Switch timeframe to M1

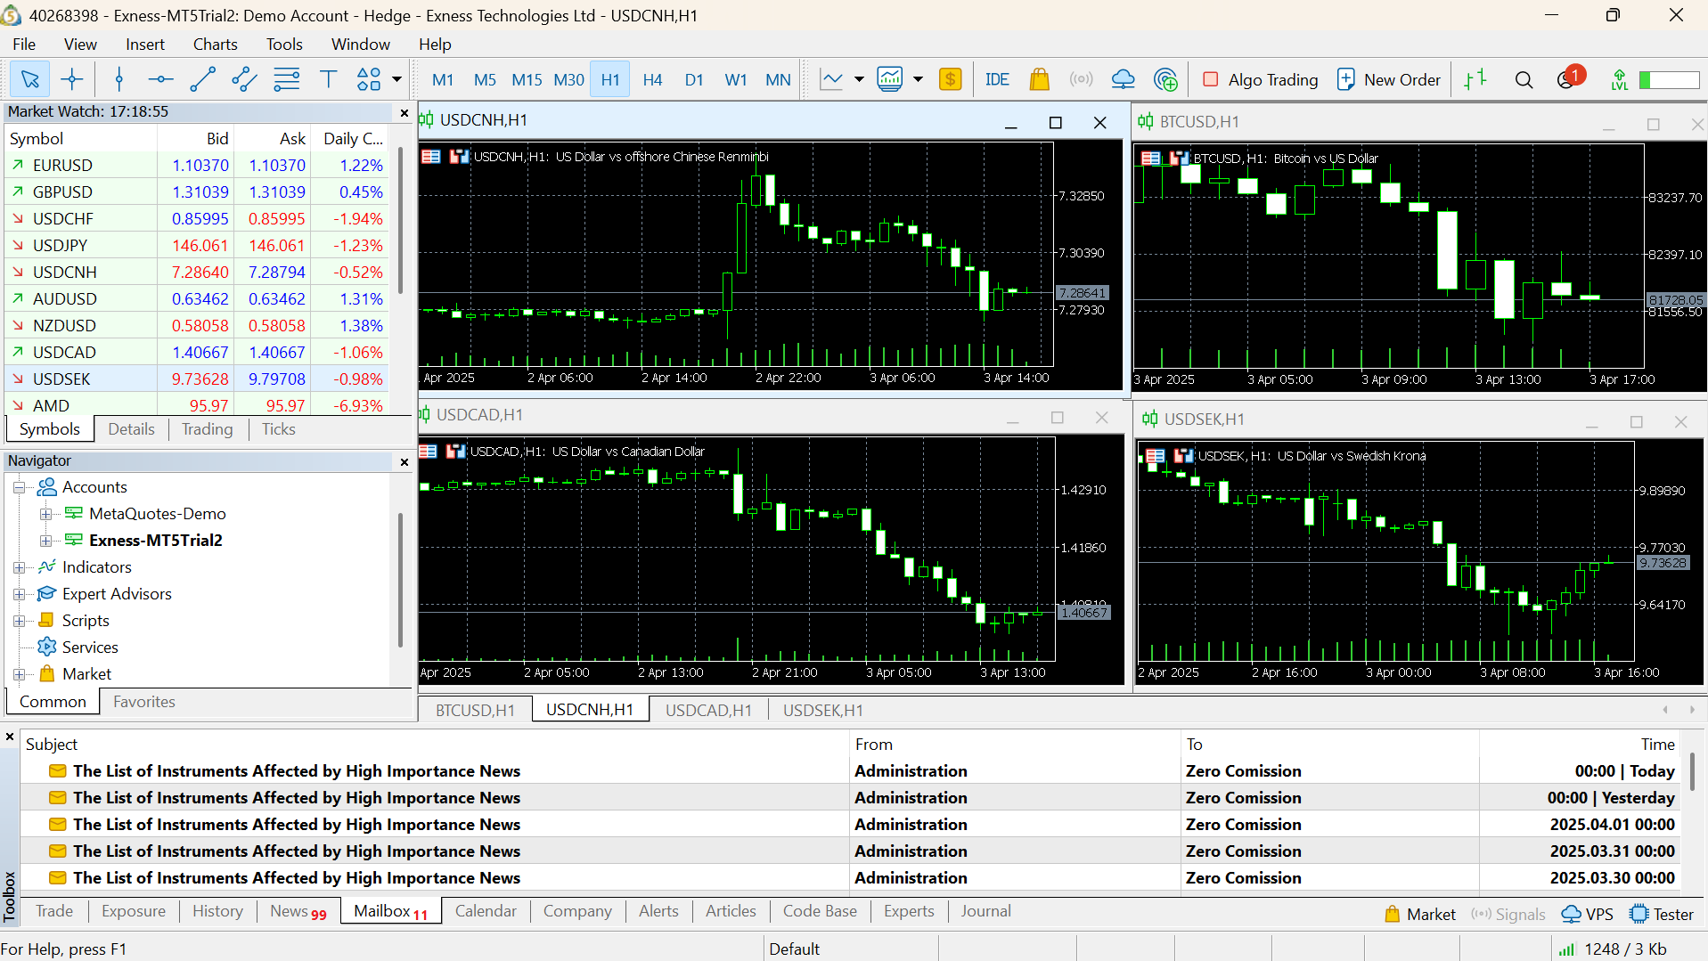pos(443,79)
